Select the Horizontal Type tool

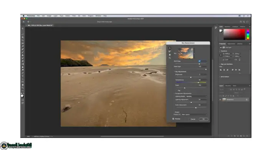coord(23,76)
